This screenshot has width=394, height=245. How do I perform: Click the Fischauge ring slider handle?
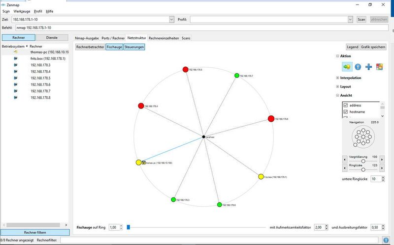(129, 227)
